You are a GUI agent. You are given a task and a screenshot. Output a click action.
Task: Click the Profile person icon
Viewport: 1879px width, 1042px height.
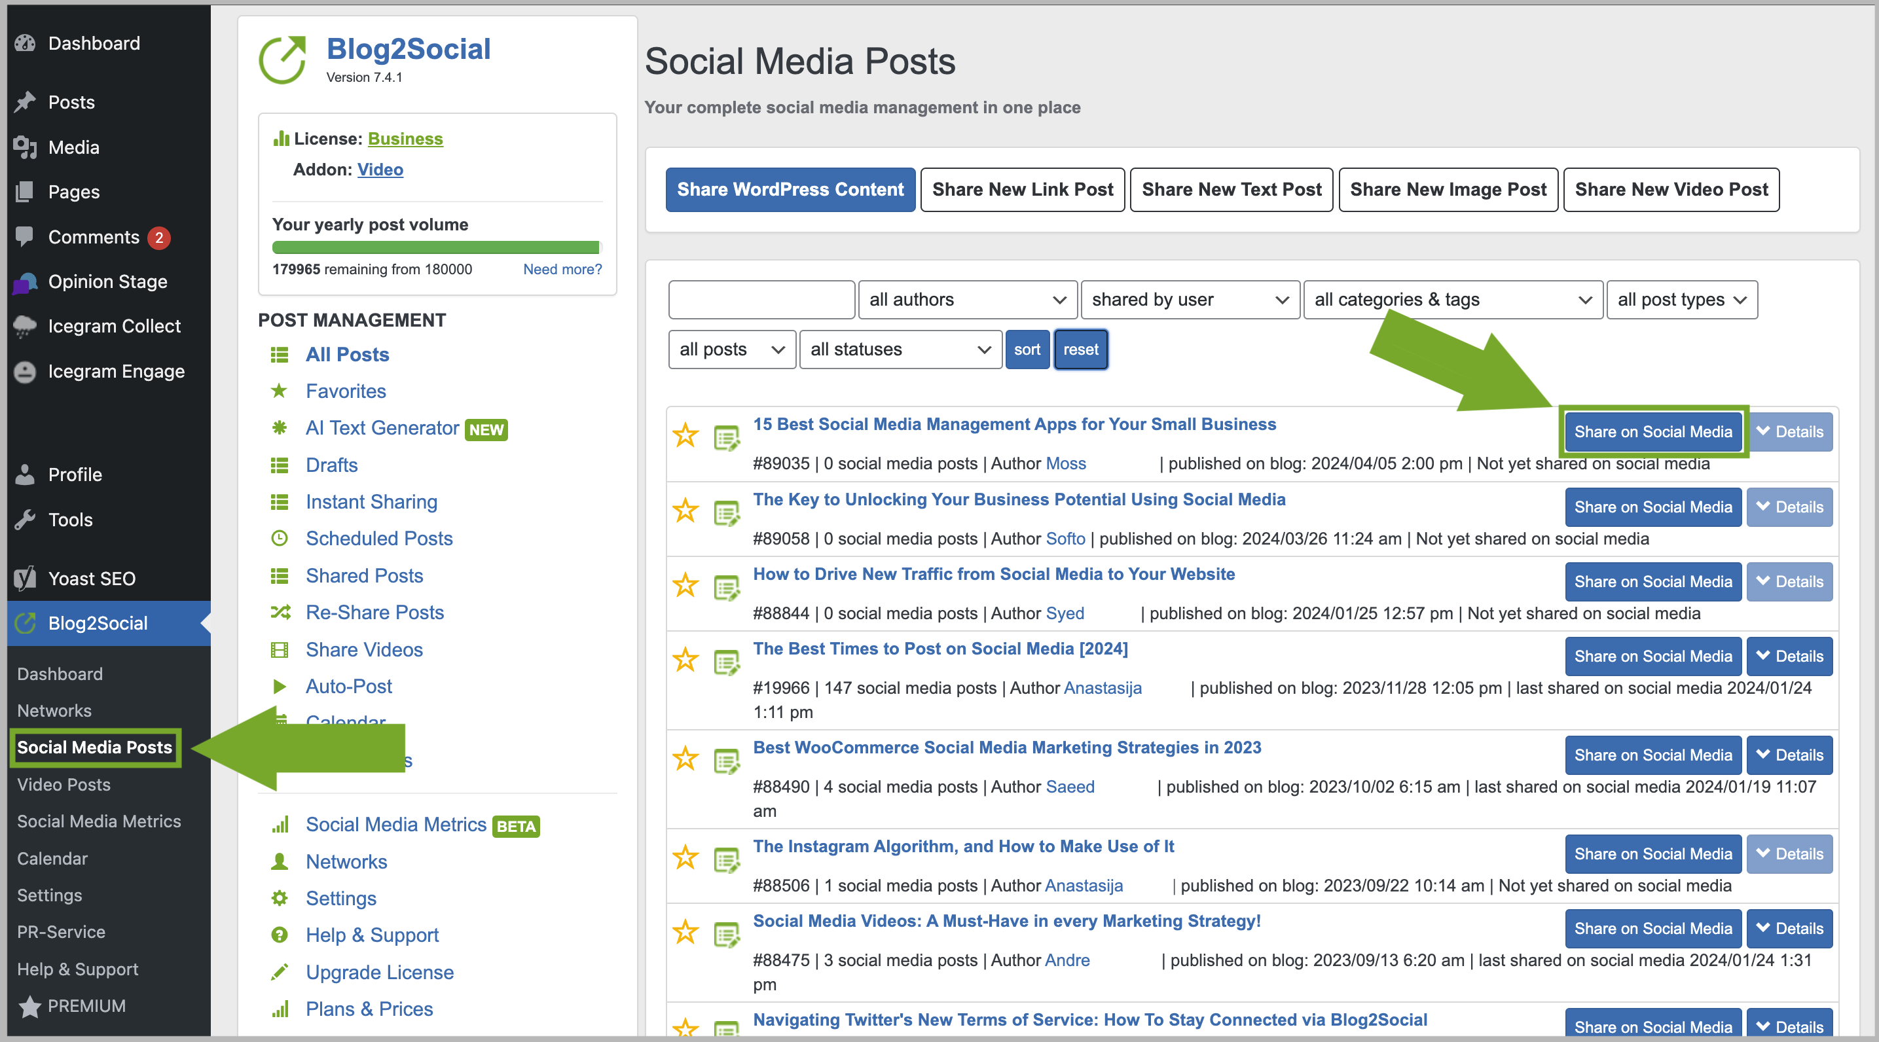(25, 475)
